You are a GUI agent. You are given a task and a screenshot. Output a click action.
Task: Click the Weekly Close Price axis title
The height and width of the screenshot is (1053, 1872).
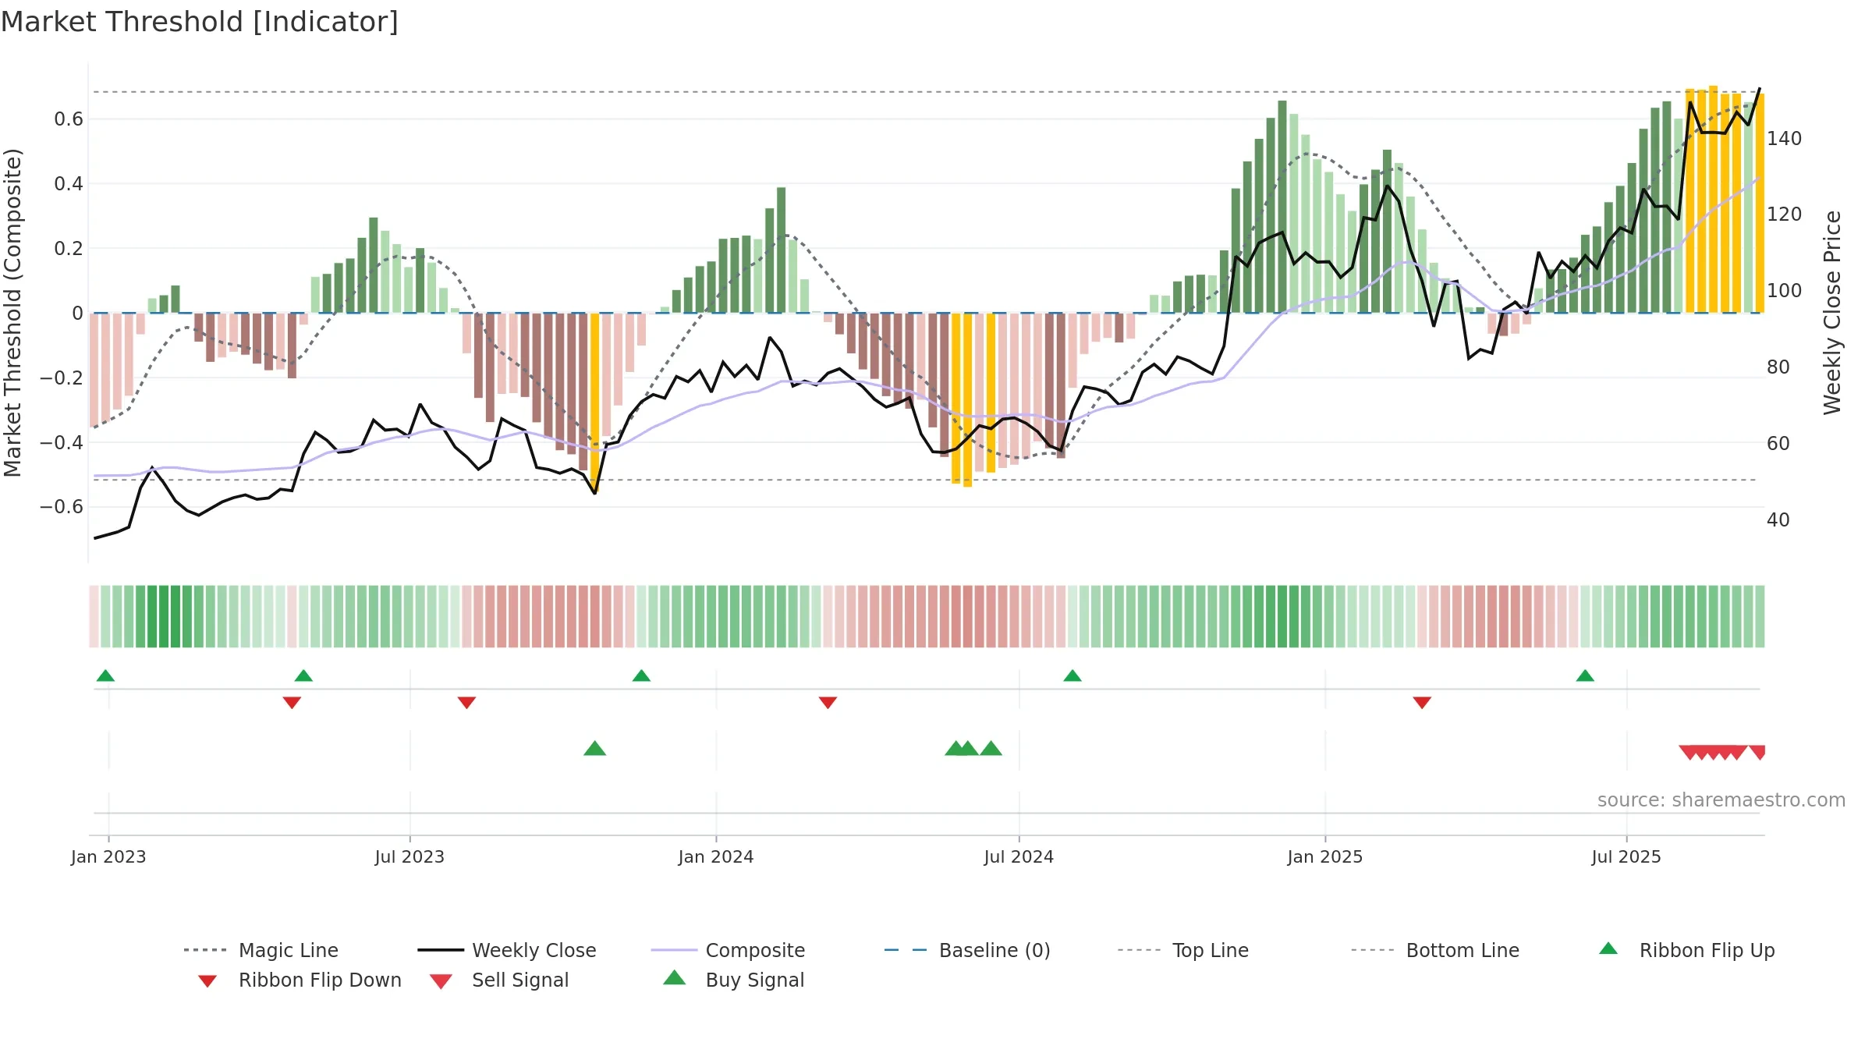click(1832, 313)
